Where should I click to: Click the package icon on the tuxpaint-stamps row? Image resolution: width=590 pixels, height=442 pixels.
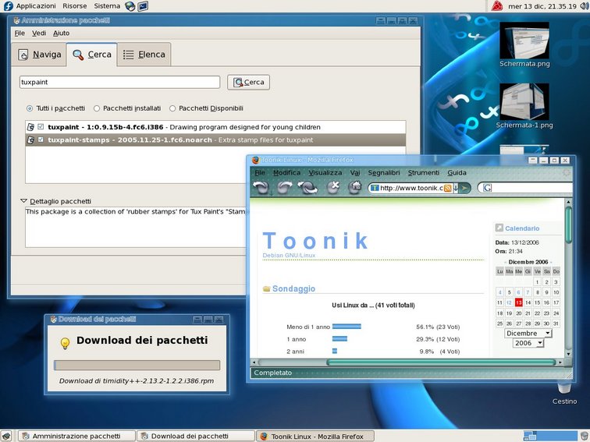pyautogui.click(x=31, y=140)
